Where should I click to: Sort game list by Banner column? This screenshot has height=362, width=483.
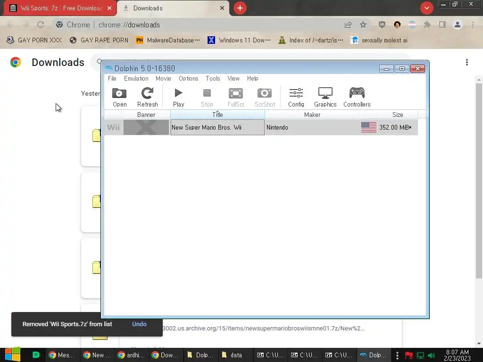(x=146, y=115)
